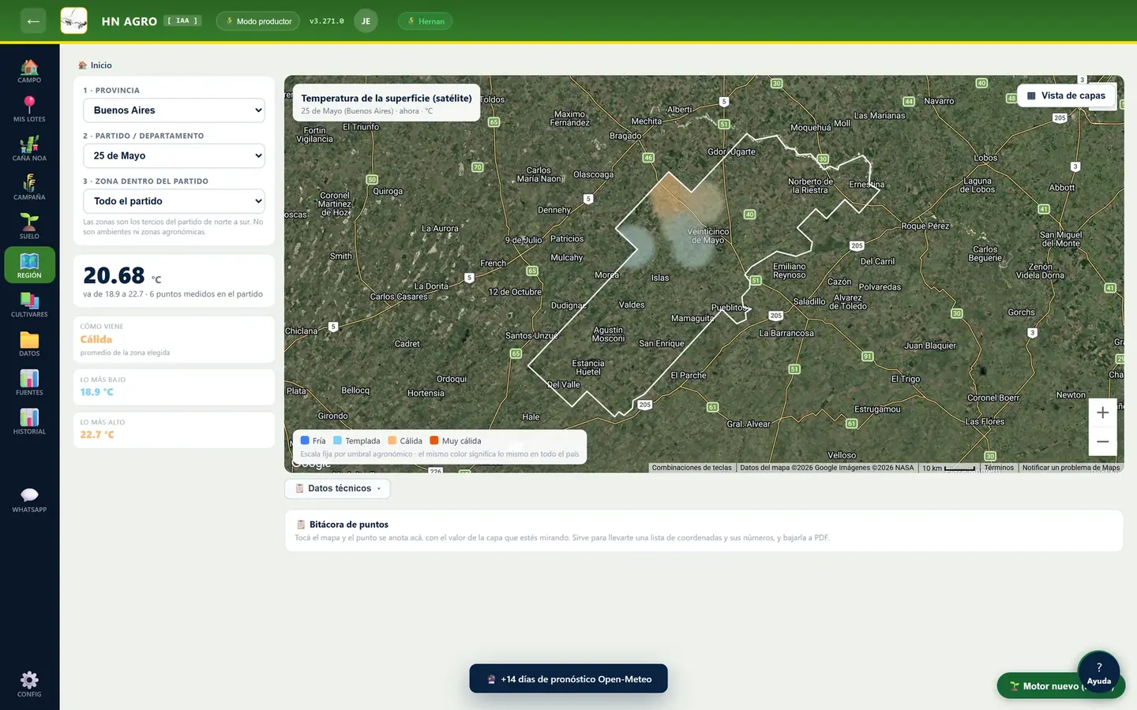Image resolution: width=1137 pixels, height=710 pixels.
Task: Open the Partido dropdown 25 de Mayo
Action: click(174, 155)
